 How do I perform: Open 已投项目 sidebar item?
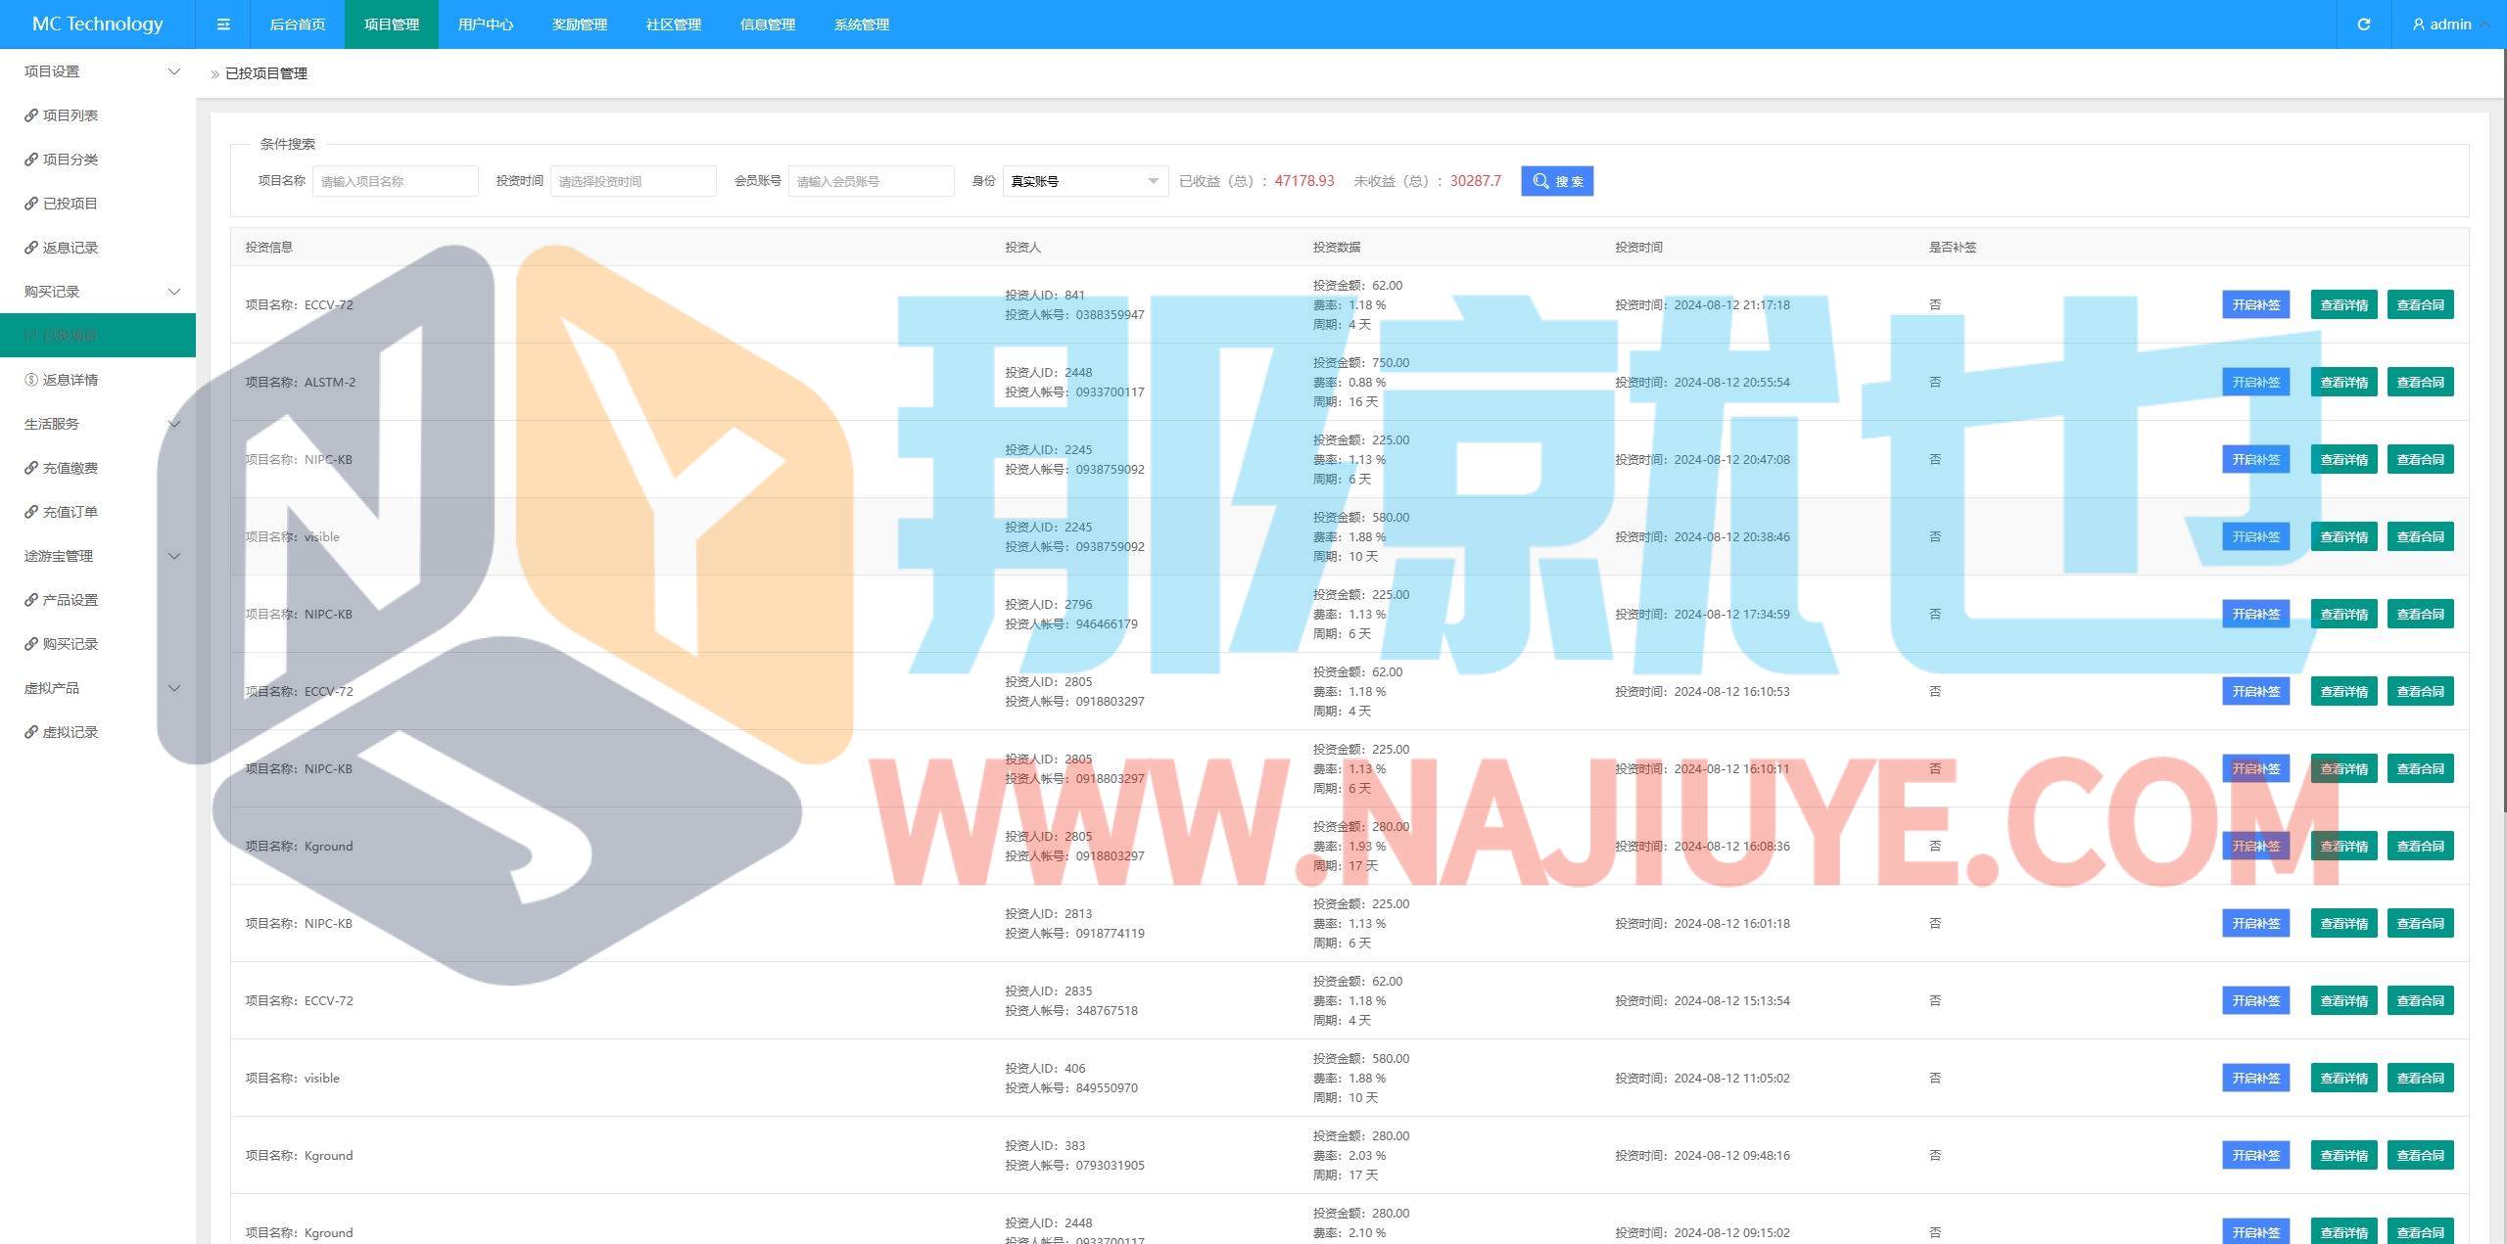coord(70,204)
